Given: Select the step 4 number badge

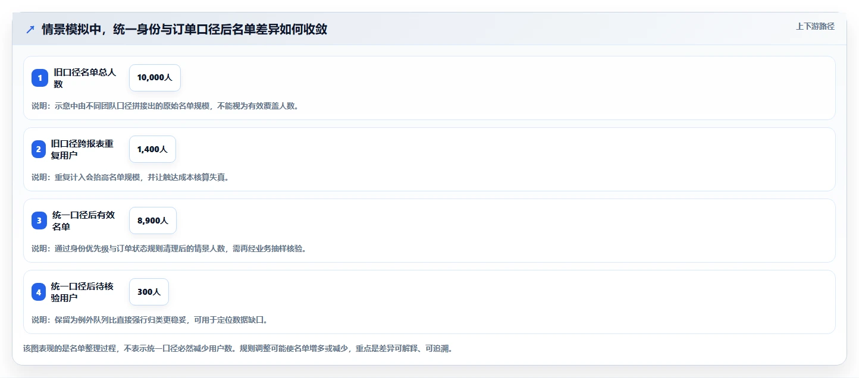Looking at the screenshot, I should pyautogui.click(x=39, y=292).
